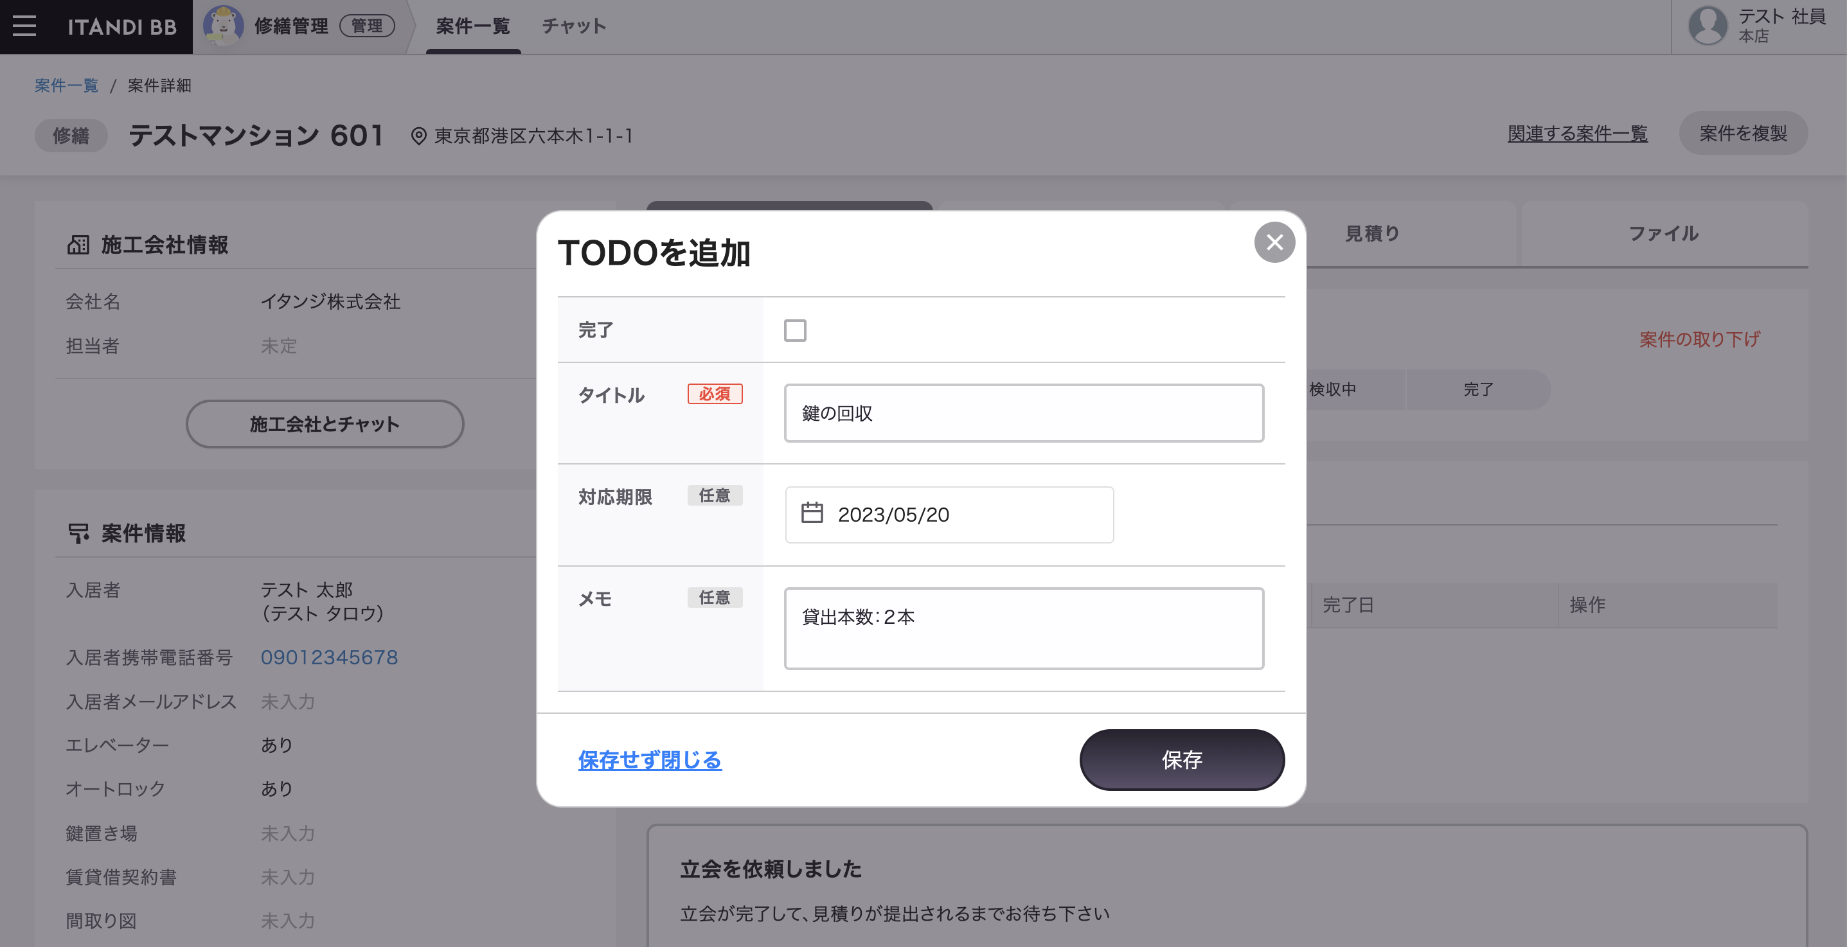This screenshot has width=1847, height=947.
Task: Click 保存せず閉じる link
Action: pos(650,760)
